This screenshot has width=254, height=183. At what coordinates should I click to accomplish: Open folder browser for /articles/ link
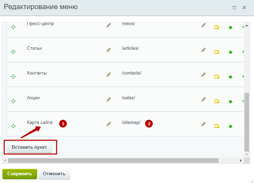pos(217,52)
